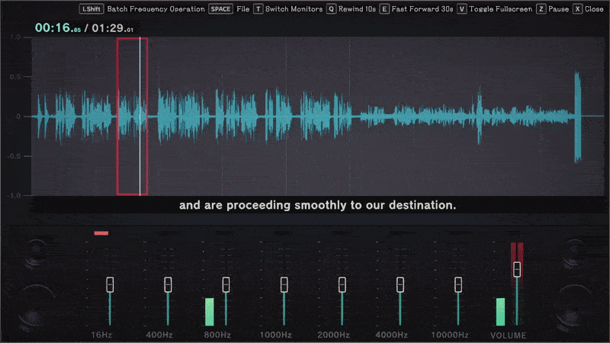This screenshot has height=343, width=610.
Task: Click the T key icon to Switch Monitors
Action: 258,9
